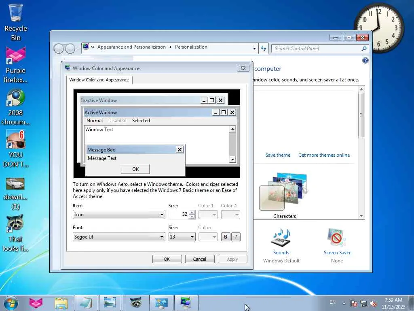This screenshot has width=414, height=311.
Task: Open the raccoon taskbar item
Action: pyautogui.click(x=136, y=303)
